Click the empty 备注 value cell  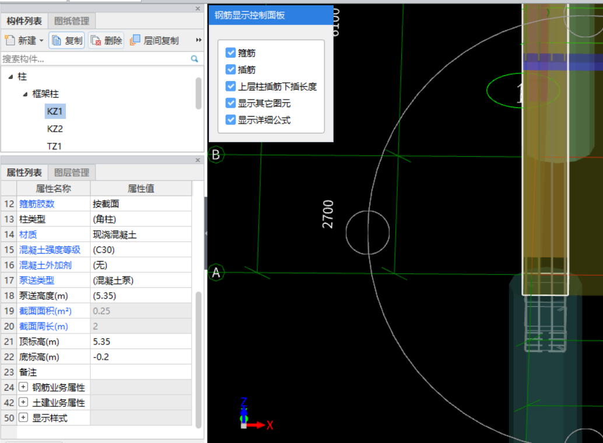tap(141, 372)
